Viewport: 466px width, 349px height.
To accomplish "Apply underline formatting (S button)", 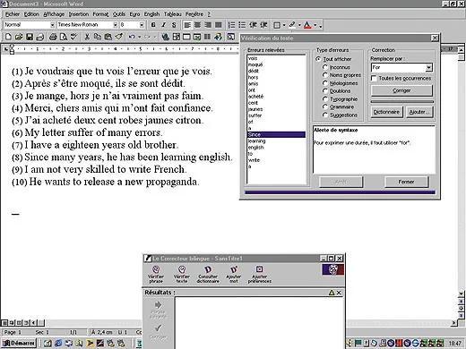I will pyautogui.click(x=174, y=25).
